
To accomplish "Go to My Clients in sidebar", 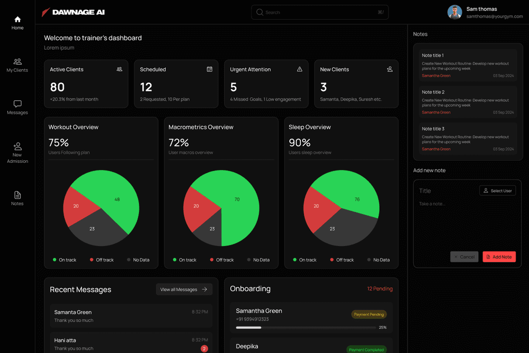I will [18, 65].
